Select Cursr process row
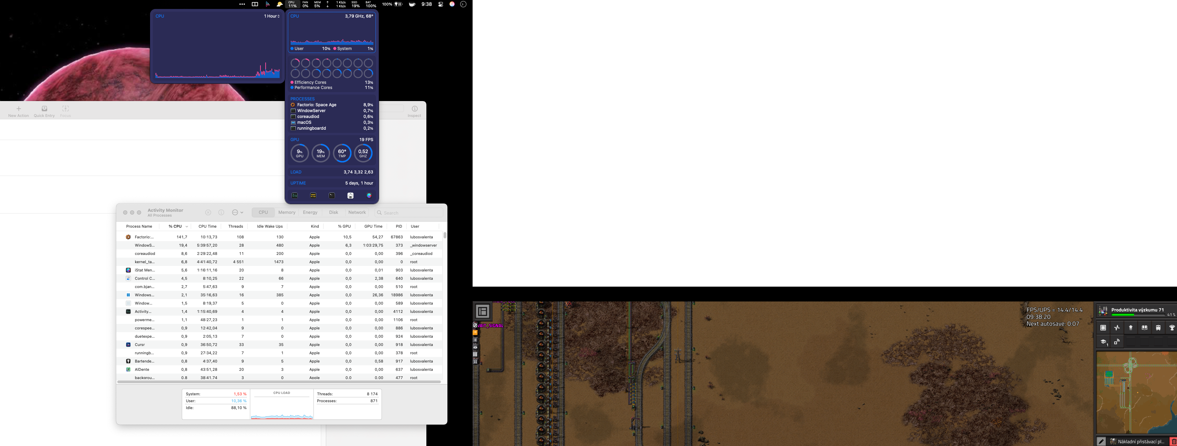This screenshot has height=446, width=1177. pyautogui.click(x=279, y=345)
